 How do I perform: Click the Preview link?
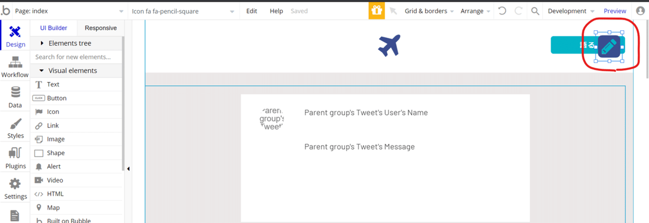coord(614,11)
